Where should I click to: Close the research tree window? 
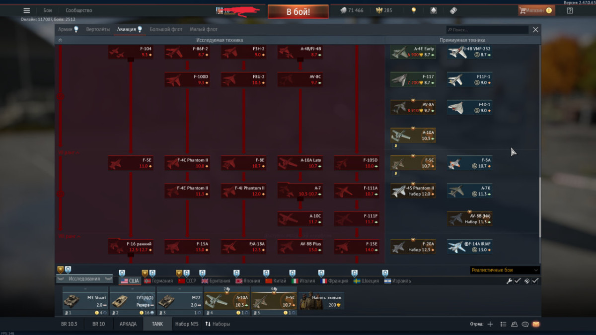[x=535, y=30]
